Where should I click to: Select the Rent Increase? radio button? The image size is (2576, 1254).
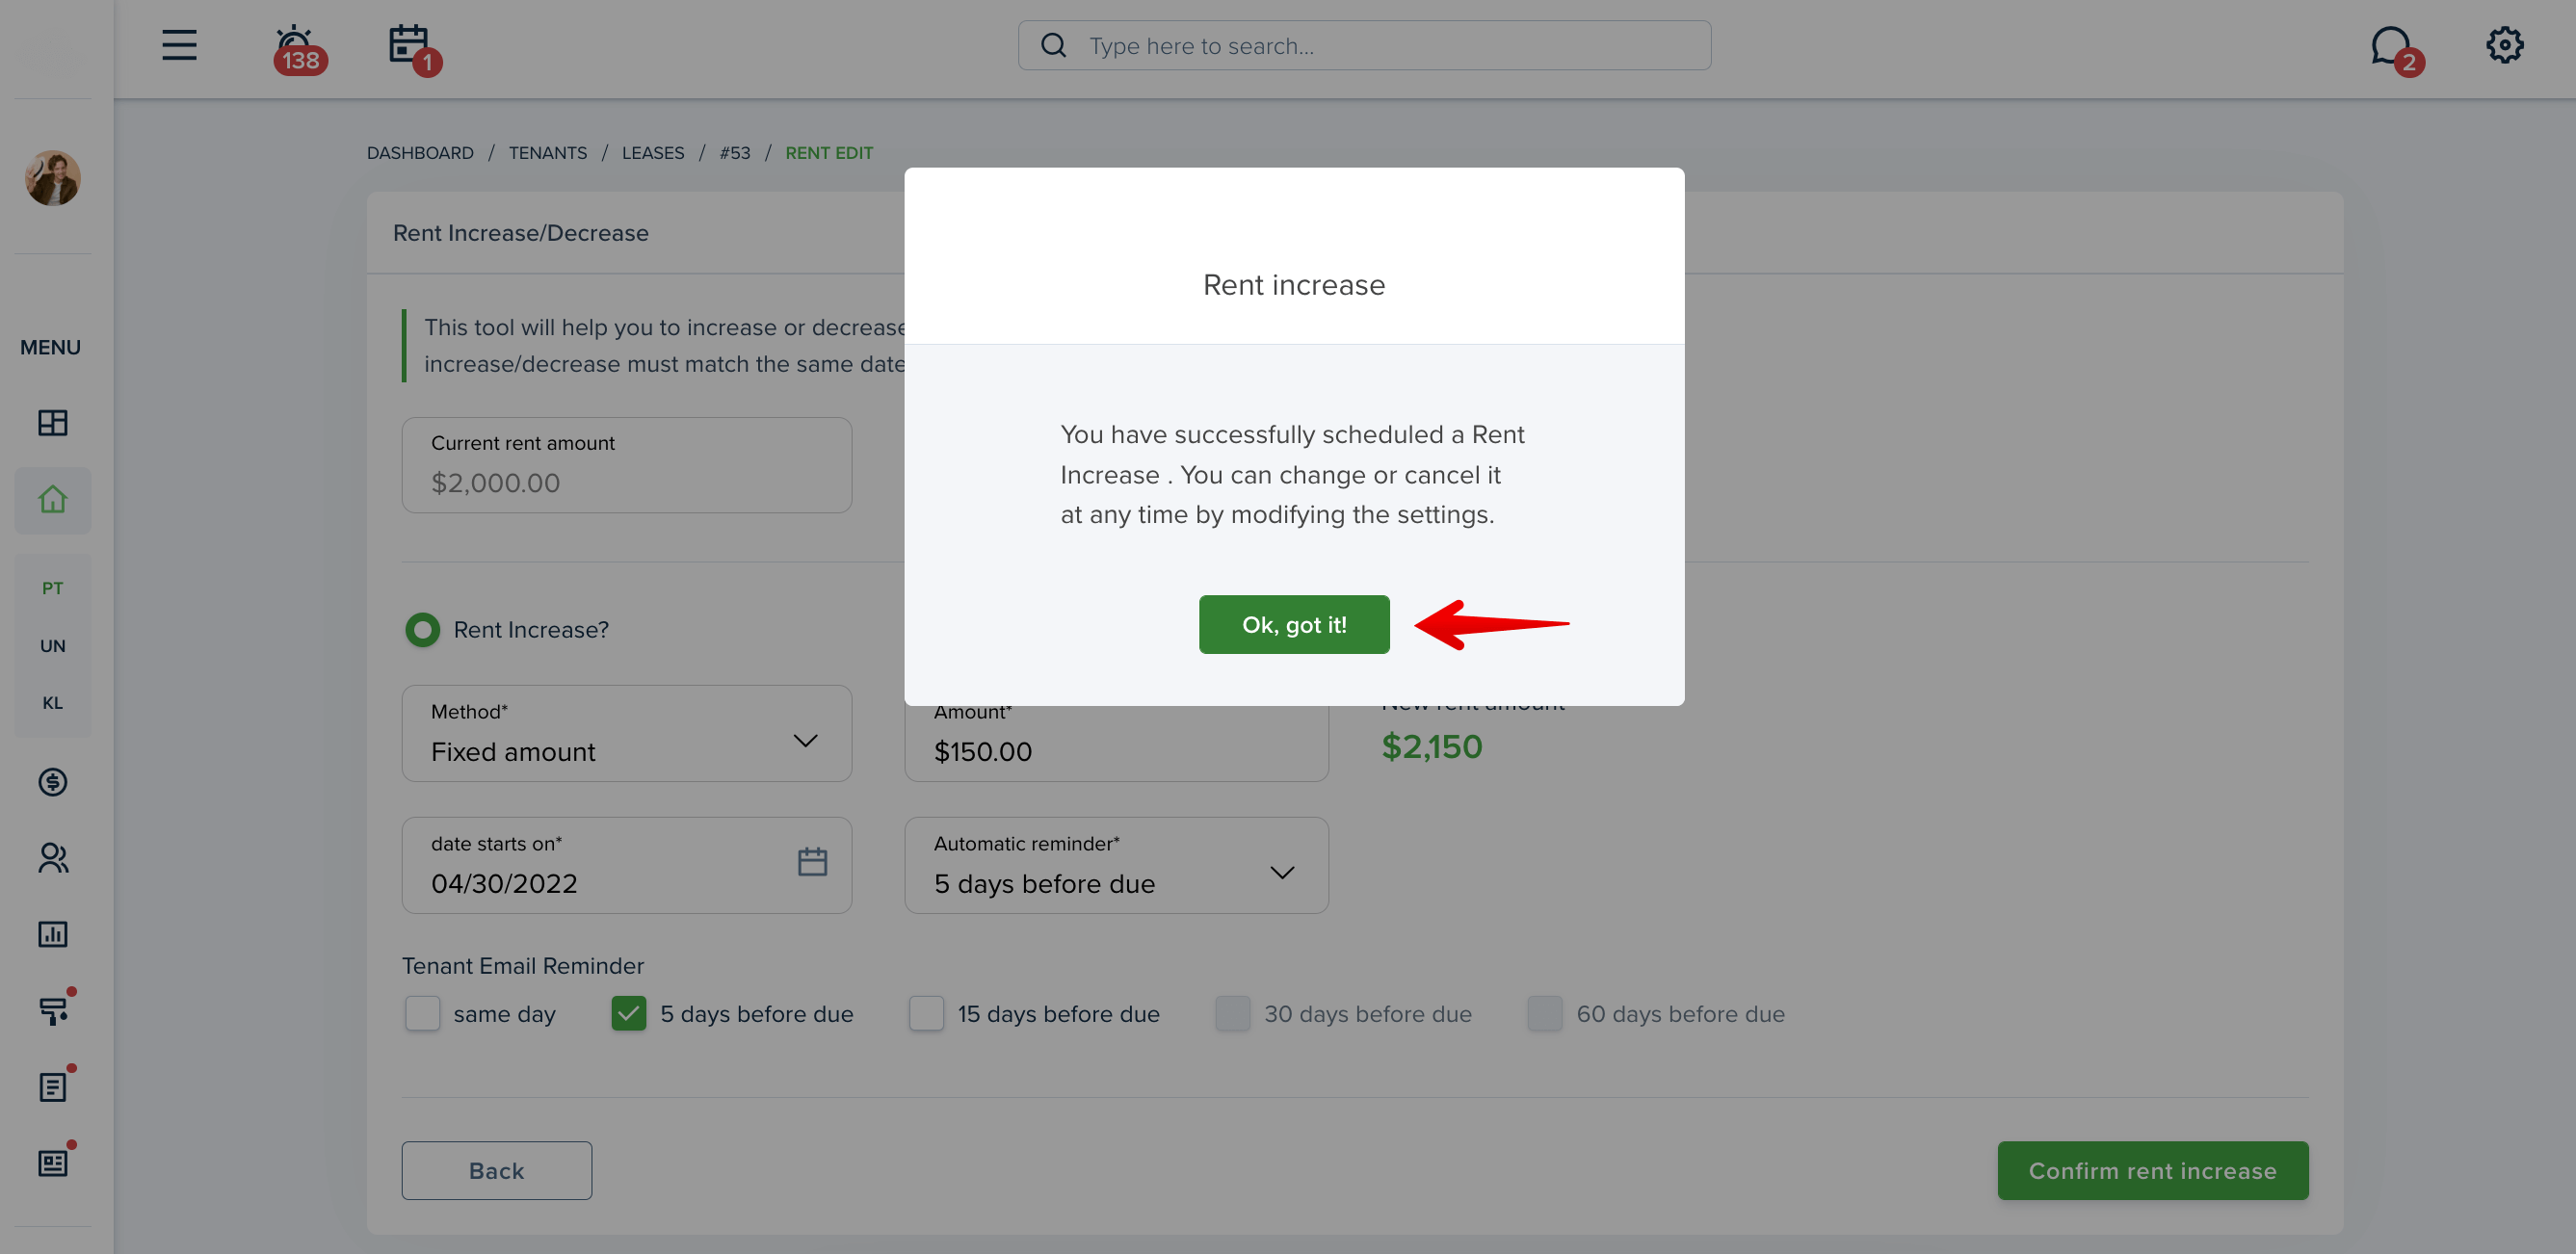point(422,629)
